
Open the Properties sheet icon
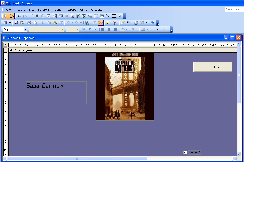[x=123, y=23]
